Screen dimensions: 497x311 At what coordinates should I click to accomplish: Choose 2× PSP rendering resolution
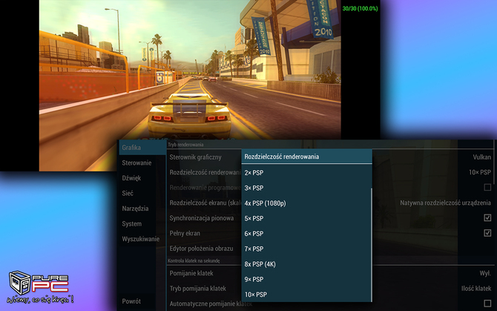[306, 173]
